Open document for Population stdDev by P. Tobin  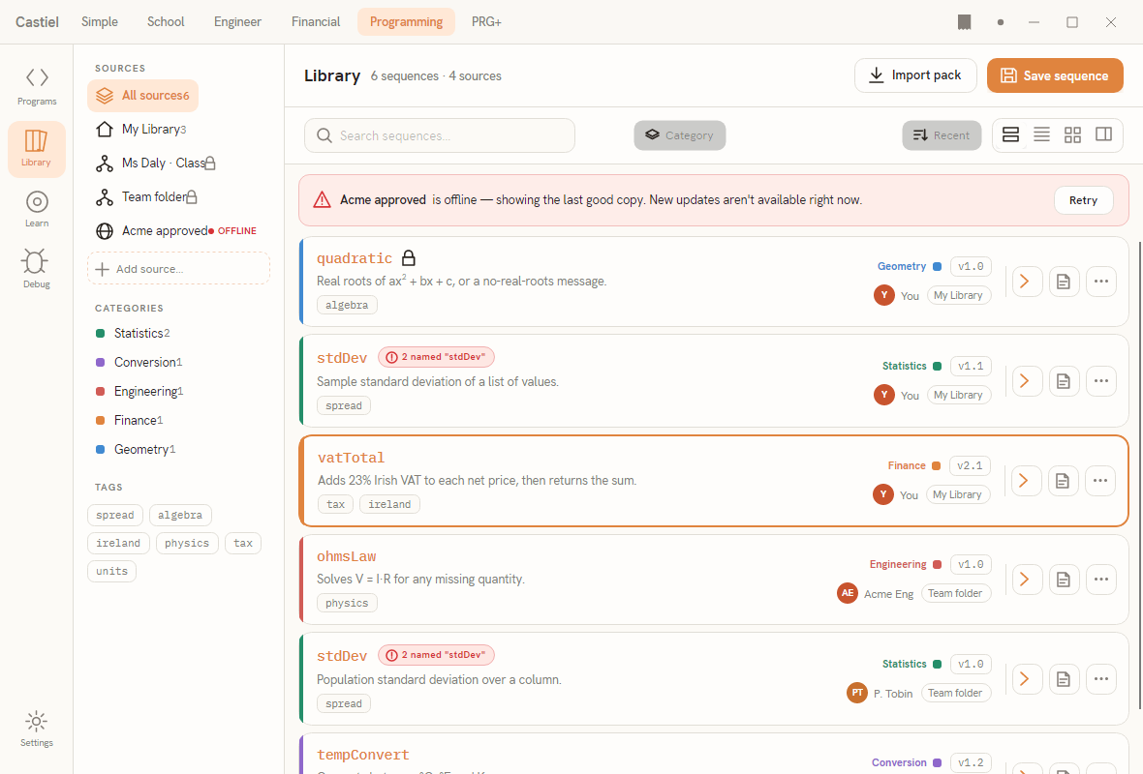tap(1064, 679)
